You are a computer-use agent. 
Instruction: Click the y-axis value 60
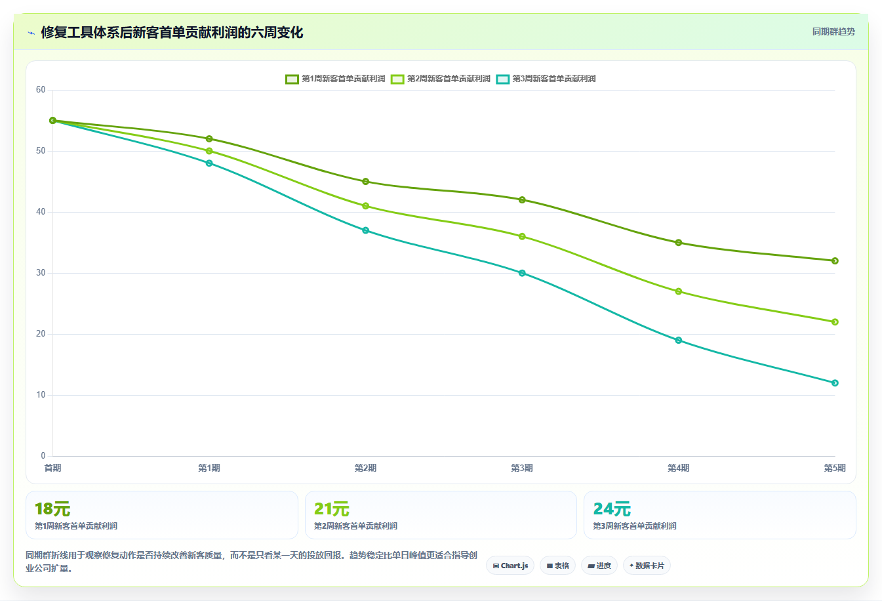pyautogui.click(x=41, y=90)
